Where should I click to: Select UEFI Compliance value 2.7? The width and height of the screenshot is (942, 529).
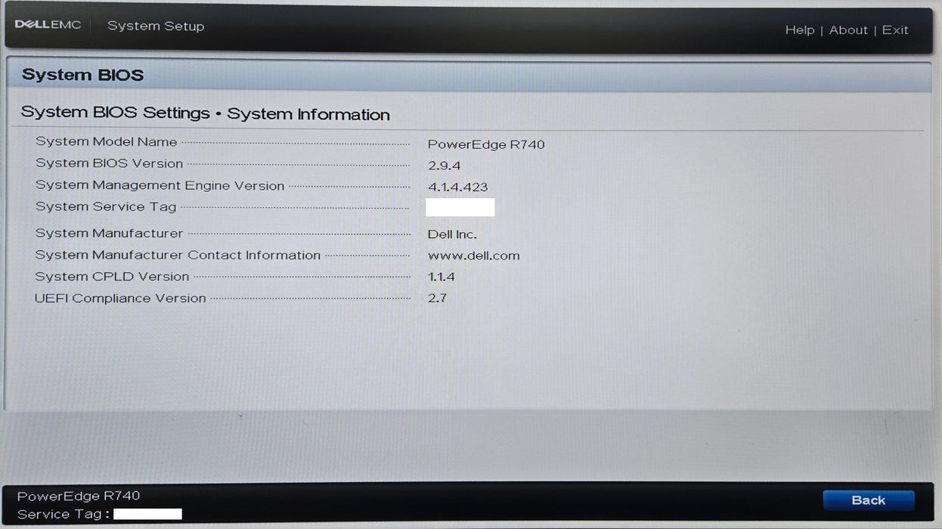pos(437,298)
